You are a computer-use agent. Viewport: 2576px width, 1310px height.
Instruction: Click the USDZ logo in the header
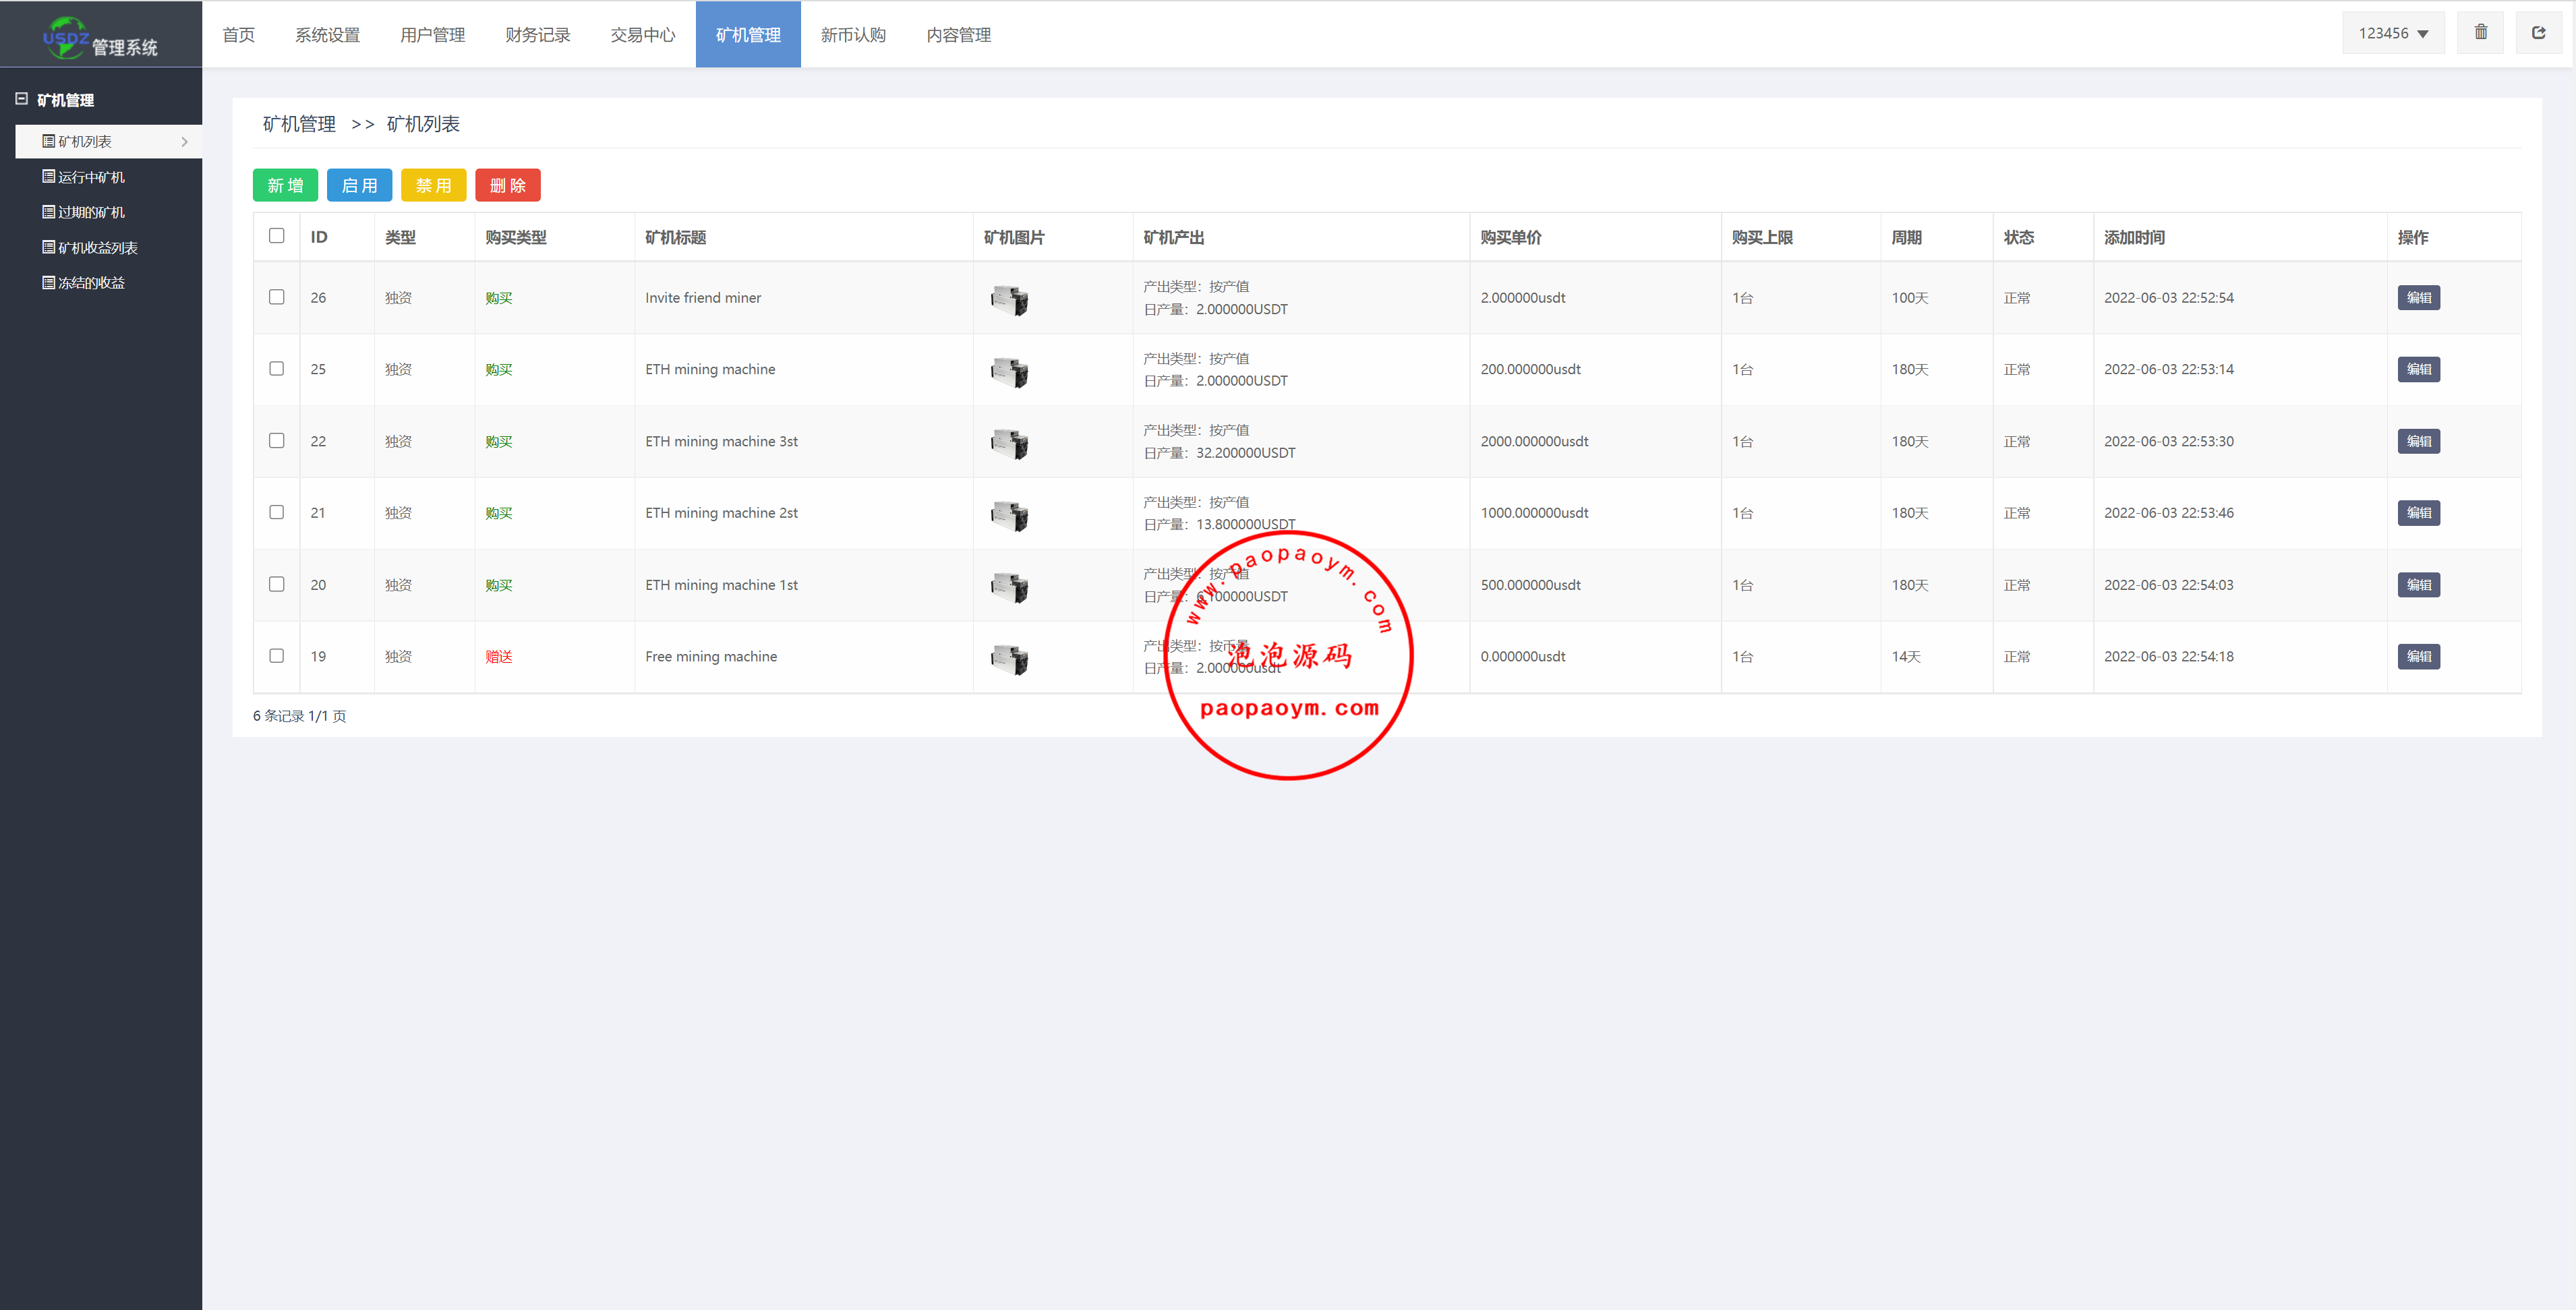[66, 38]
